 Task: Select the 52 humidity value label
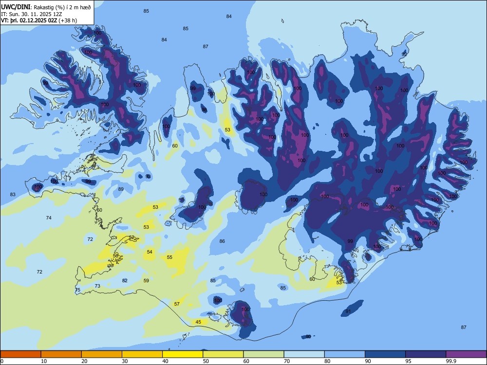pos(131,237)
